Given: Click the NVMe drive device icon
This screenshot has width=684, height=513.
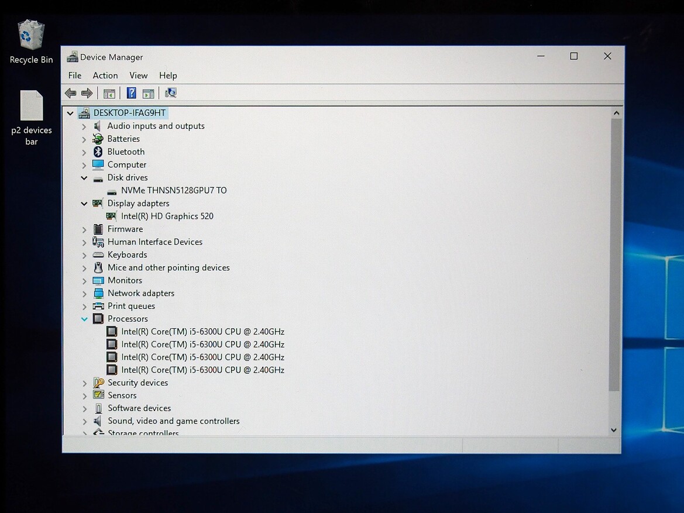Looking at the screenshot, I should tap(112, 191).
